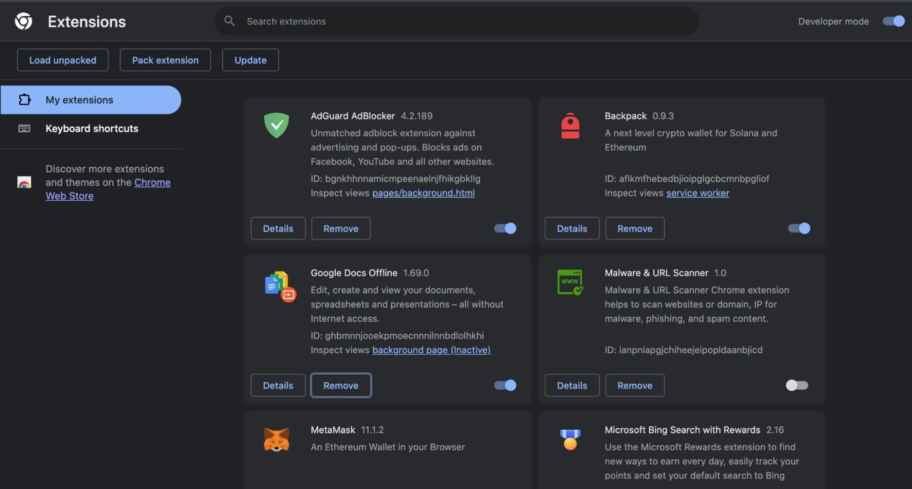The image size is (912, 489).
Task: Open Details for Malware & URL Scanner
Action: pos(572,385)
